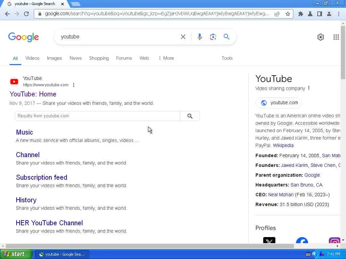
Task: Open the San Bruno, CA link
Action: coord(306,185)
